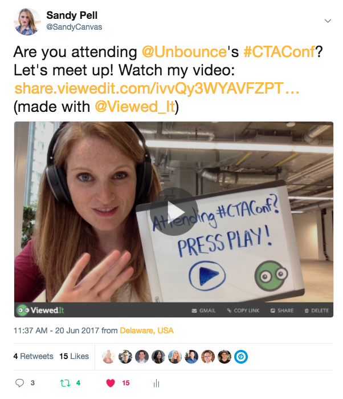The image size is (343, 399).
Task: Click SHARE in the video bar
Action: [x=282, y=311]
